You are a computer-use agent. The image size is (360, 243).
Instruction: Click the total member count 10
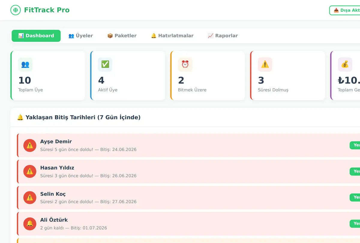25,80
